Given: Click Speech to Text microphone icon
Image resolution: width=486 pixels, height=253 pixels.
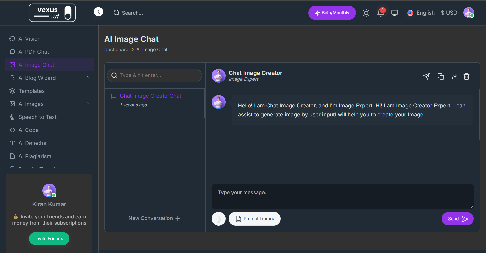Looking at the screenshot, I should click(12, 117).
